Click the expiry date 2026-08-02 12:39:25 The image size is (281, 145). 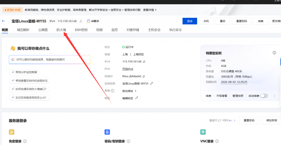234,82
